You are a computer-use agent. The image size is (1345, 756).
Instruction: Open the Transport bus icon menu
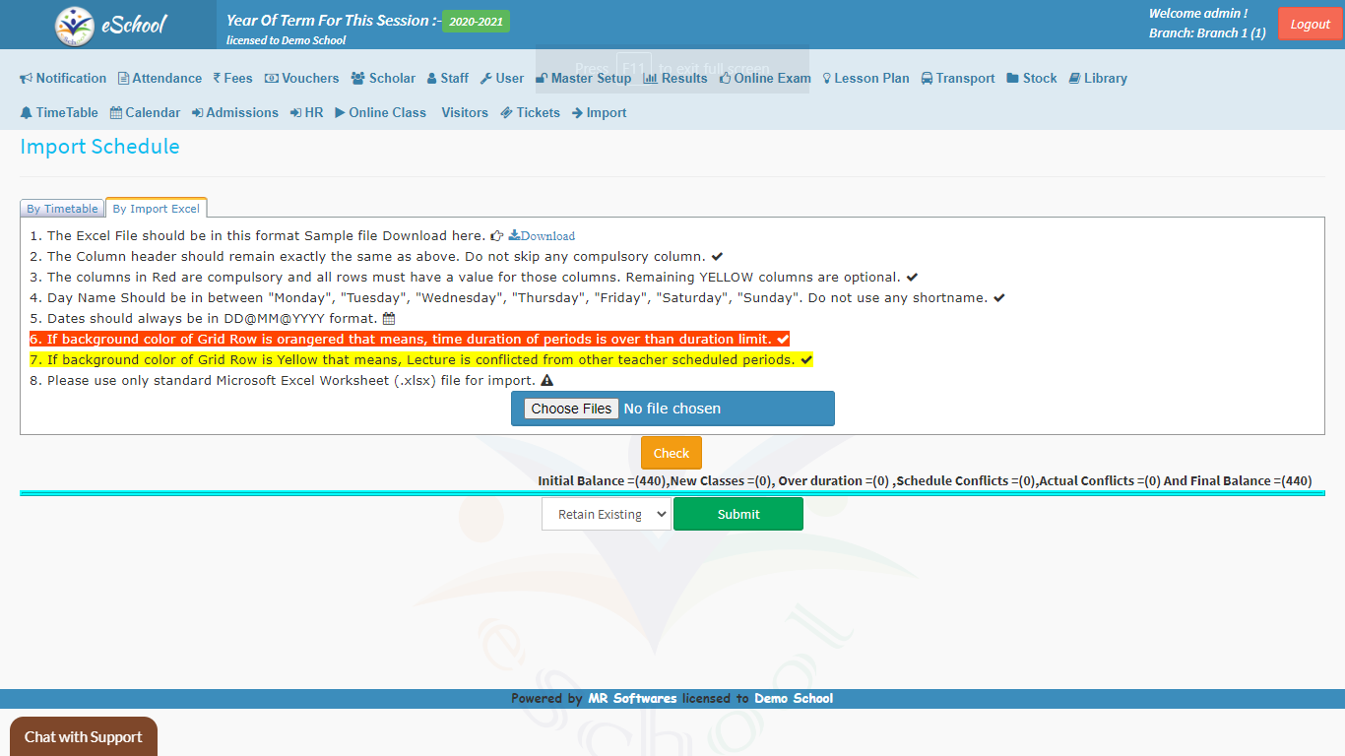tap(928, 79)
